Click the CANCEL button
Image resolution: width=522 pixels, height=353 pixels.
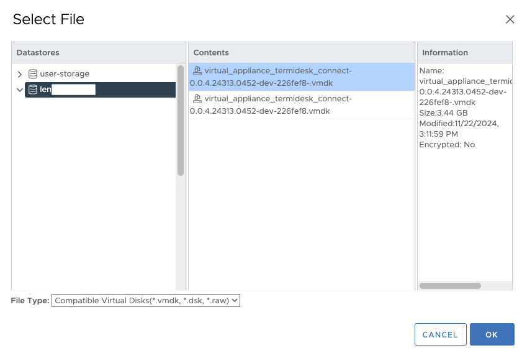440,334
